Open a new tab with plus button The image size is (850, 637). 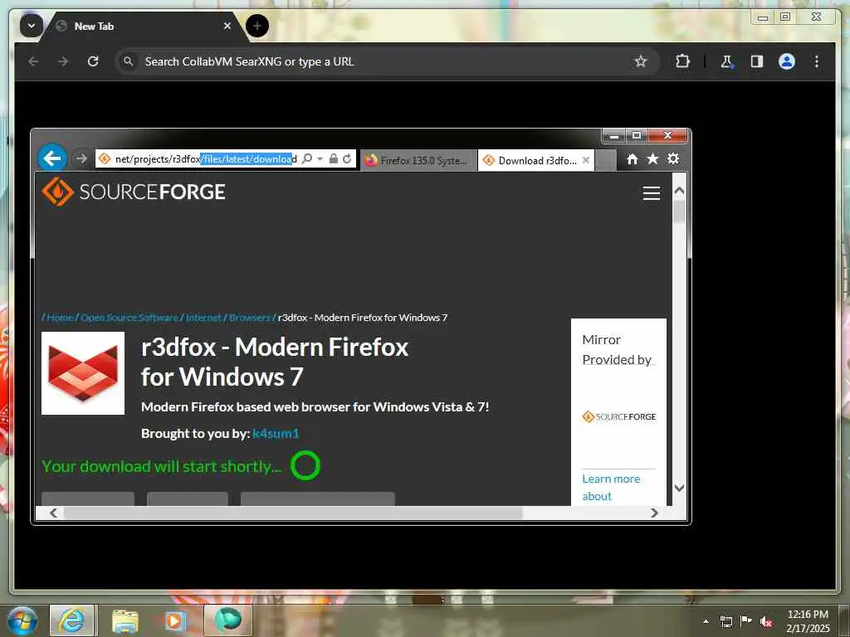point(257,26)
